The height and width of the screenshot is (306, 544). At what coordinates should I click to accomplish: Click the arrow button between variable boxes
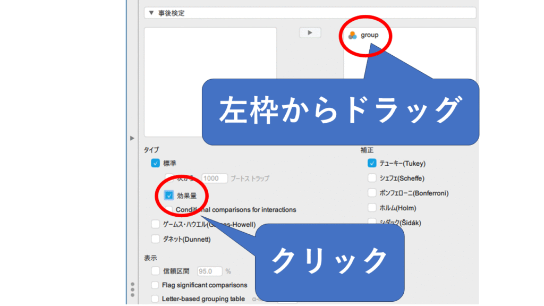pyautogui.click(x=310, y=33)
